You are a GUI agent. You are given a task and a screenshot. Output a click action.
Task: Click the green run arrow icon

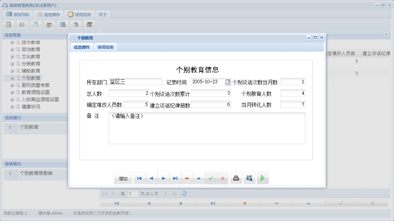tap(262, 178)
